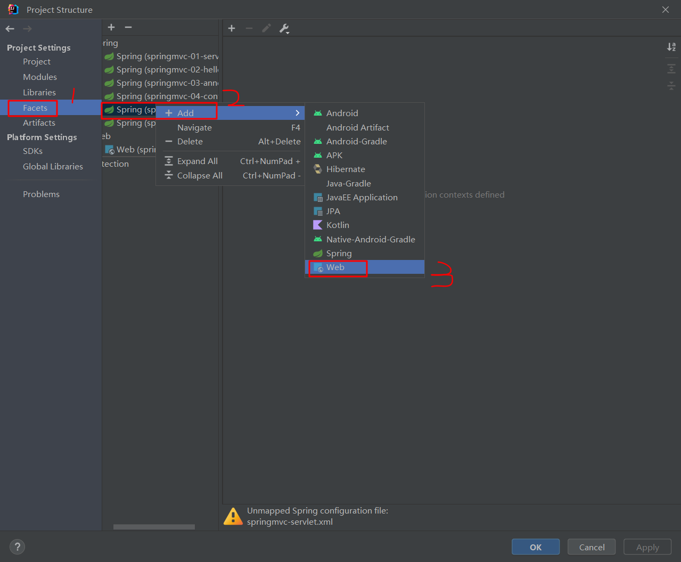Click Collapse All in the context menu
The width and height of the screenshot is (681, 562).
tap(230, 176)
